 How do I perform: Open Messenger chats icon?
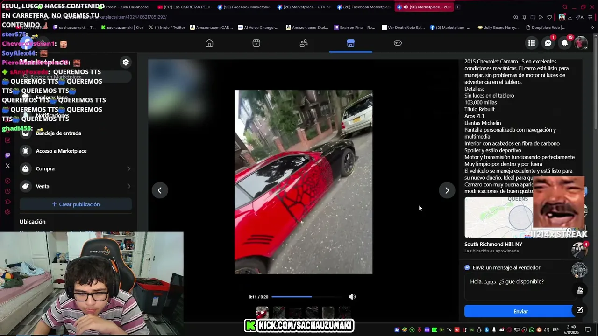coord(548,43)
